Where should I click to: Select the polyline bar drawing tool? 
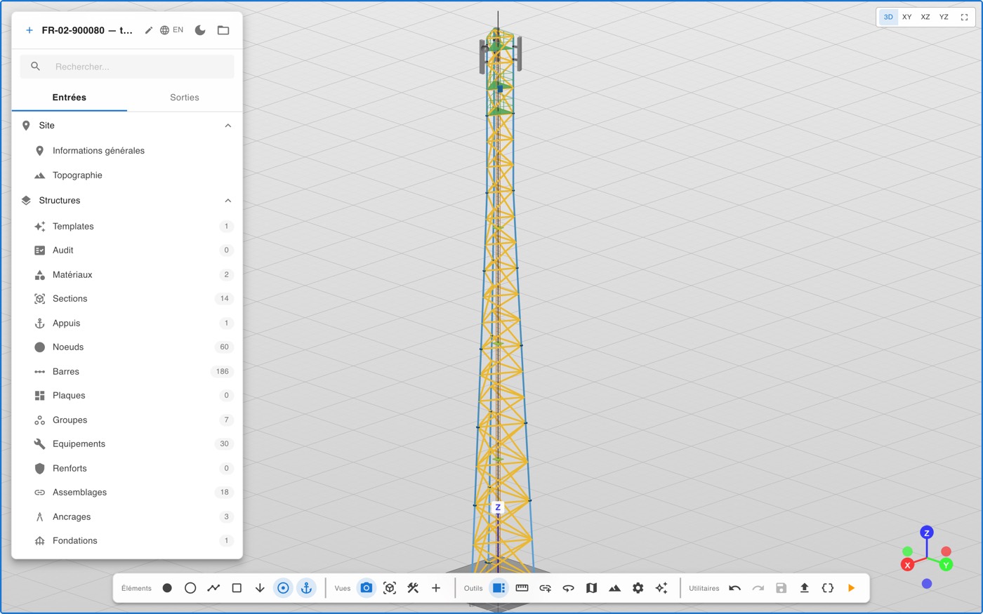click(x=213, y=588)
